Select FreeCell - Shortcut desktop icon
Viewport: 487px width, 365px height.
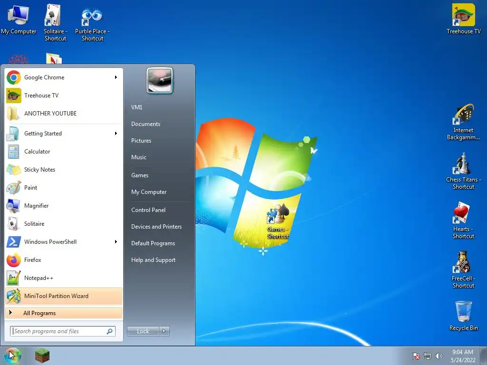click(x=463, y=270)
